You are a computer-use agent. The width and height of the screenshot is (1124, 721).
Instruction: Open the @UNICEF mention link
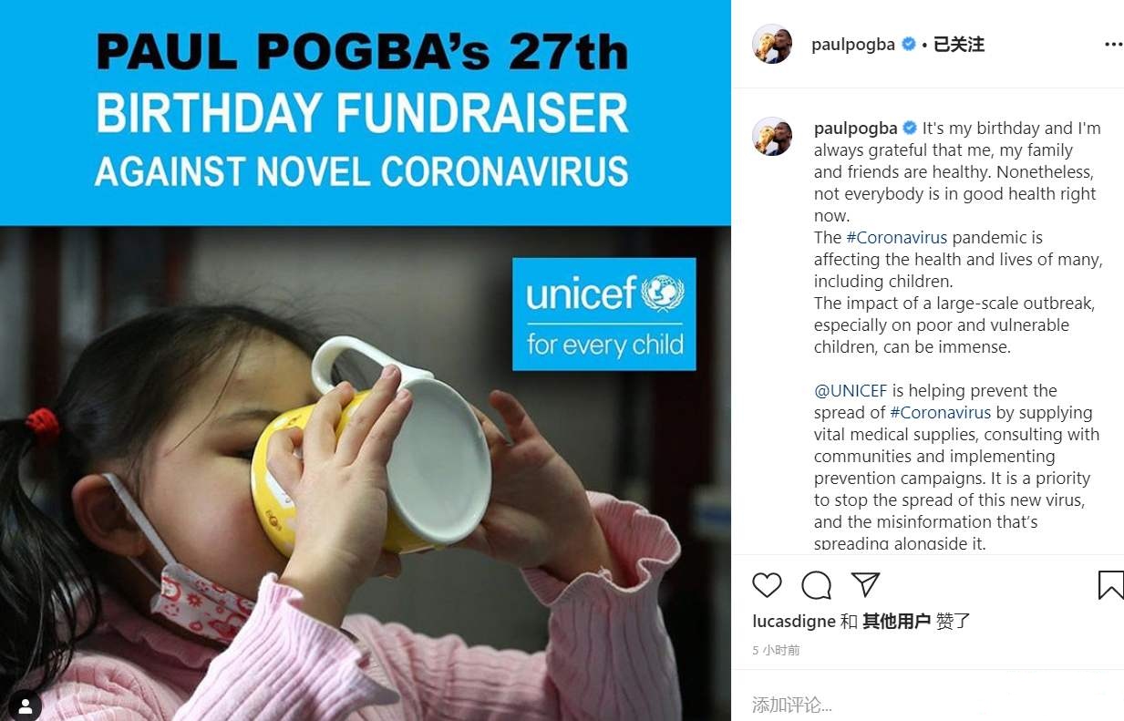point(851,391)
